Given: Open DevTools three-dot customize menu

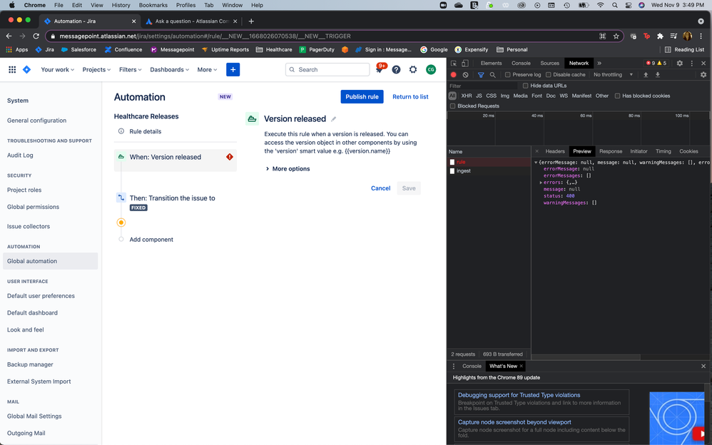Looking at the screenshot, I should pos(691,63).
